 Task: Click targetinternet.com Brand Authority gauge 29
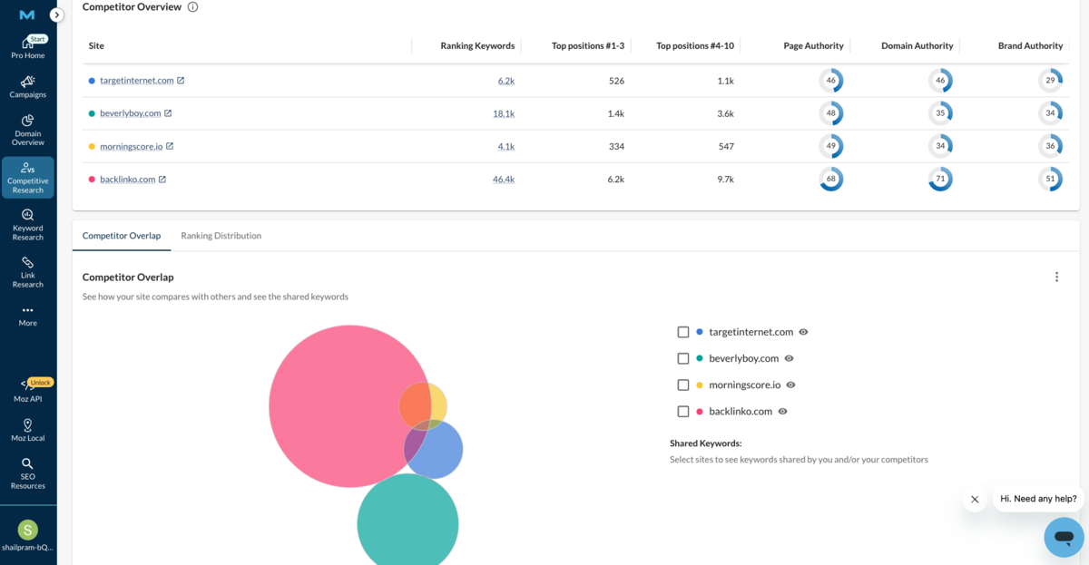(1050, 81)
